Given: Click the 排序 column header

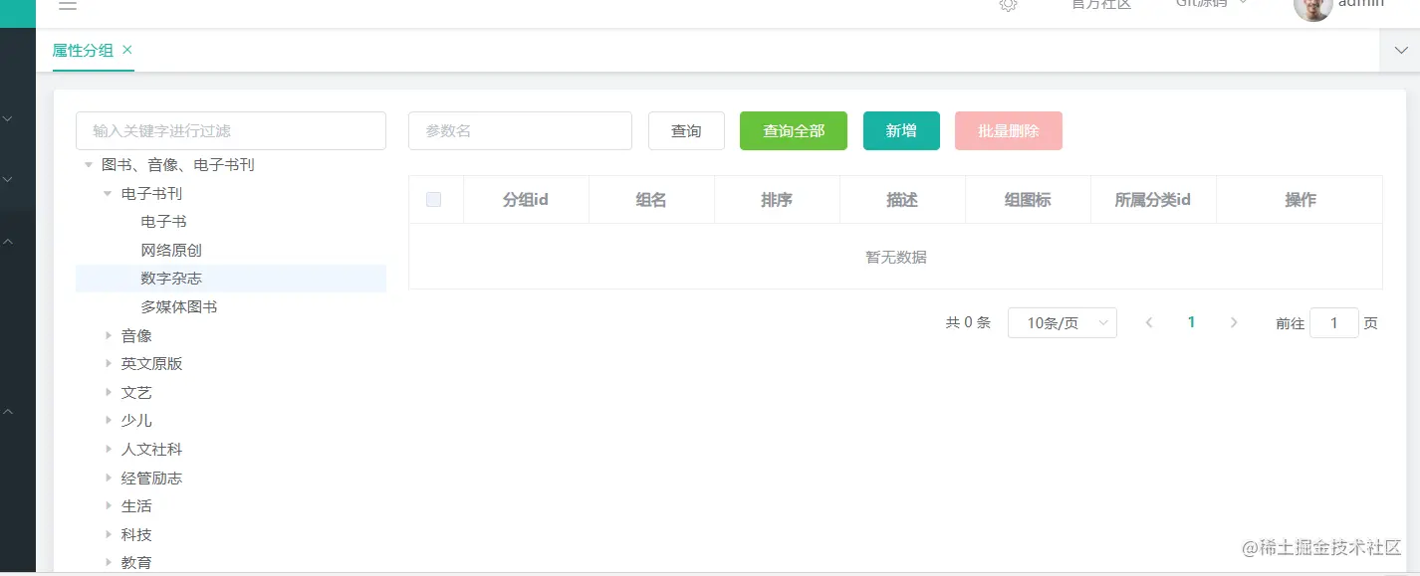Looking at the screenshot, I should tap(777, 200).
